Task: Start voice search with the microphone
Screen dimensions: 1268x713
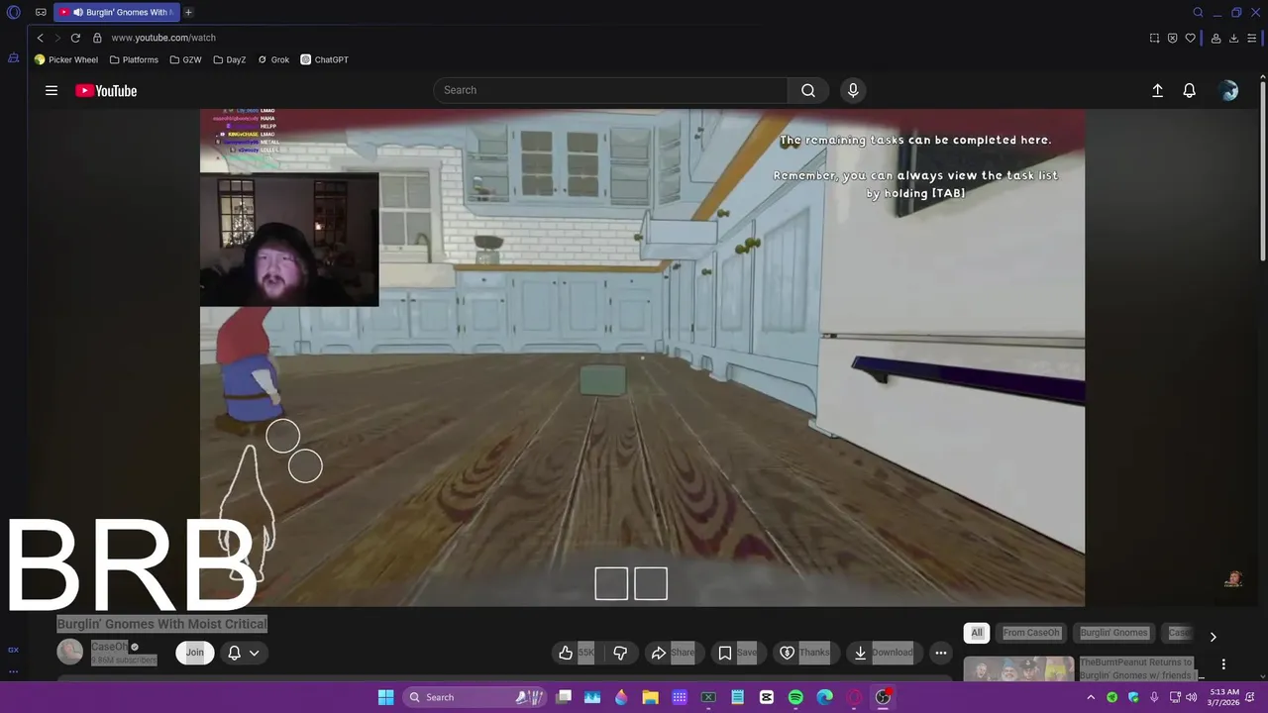Action: [x=853, y=90]
